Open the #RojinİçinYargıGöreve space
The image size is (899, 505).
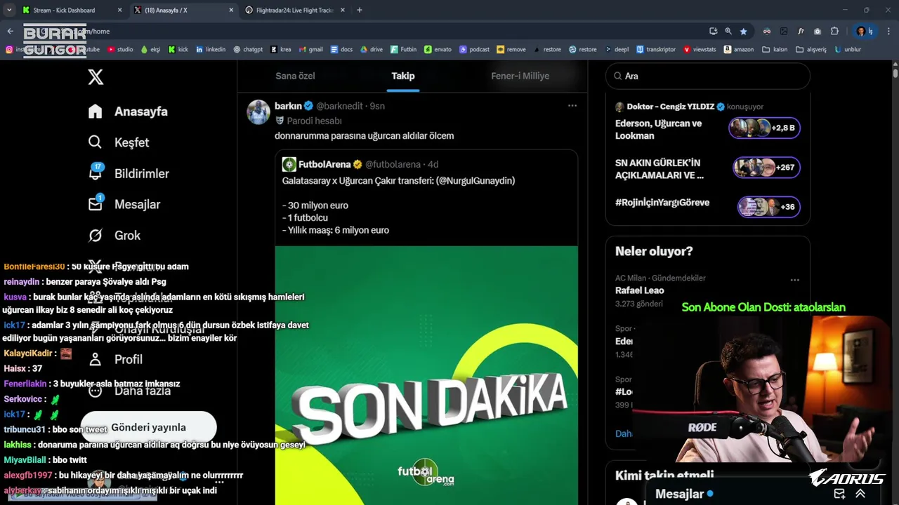pos(662,203)
